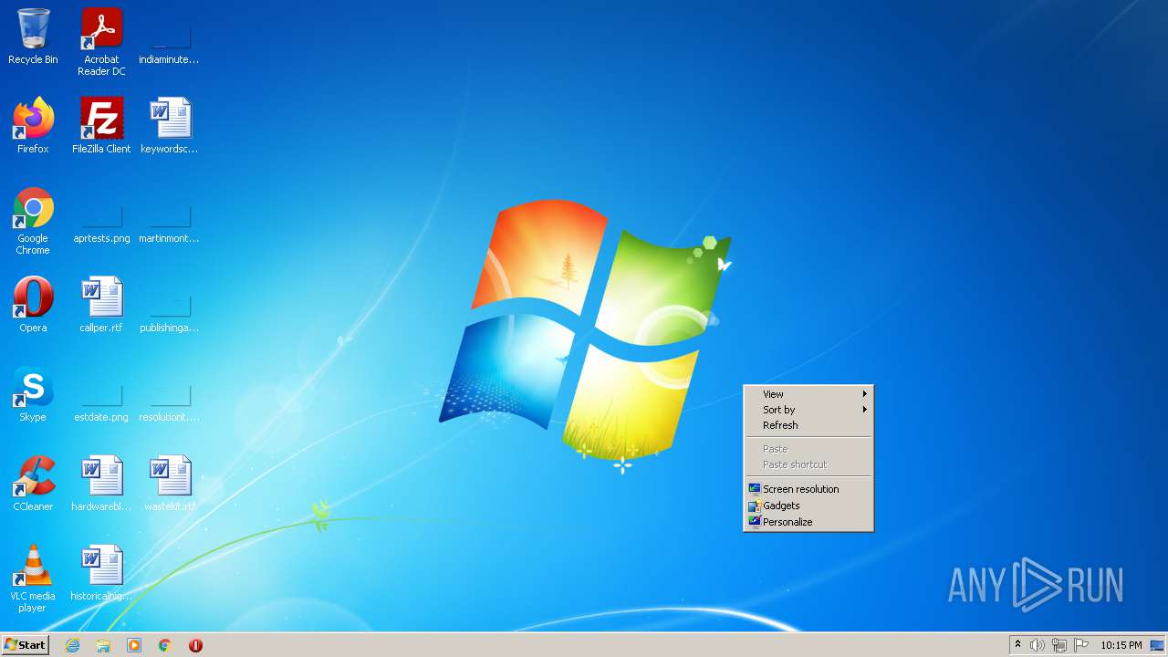1168x657 pixels.
Task: Select the hardwarebl Word document icon
Action: pos(101,485)
